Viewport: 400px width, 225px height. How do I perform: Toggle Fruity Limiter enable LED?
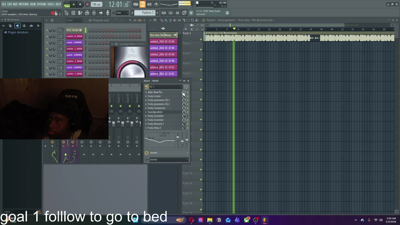tap(187, 96)
